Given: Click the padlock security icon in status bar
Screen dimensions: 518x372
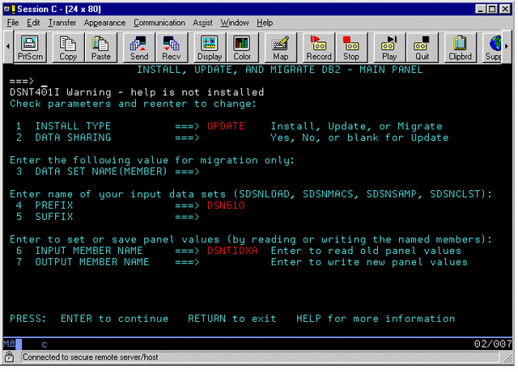Looking at the screenshot, I should click(x=9, y=357).
